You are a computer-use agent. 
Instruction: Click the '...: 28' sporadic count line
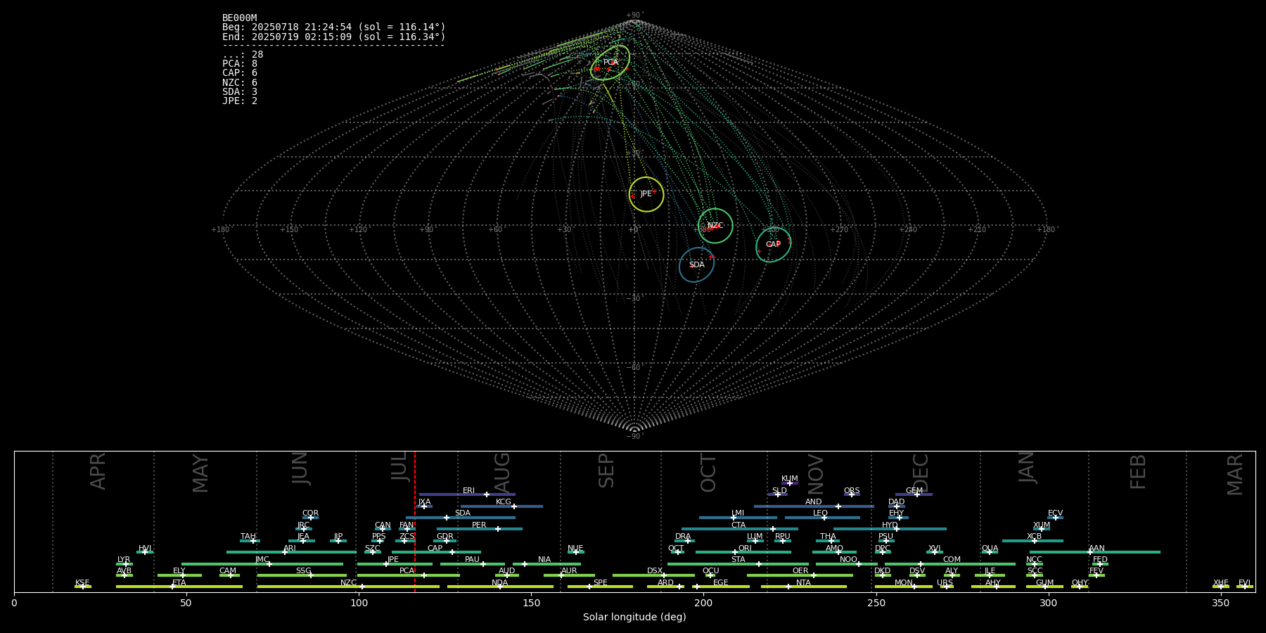click(x=243, y=55)
